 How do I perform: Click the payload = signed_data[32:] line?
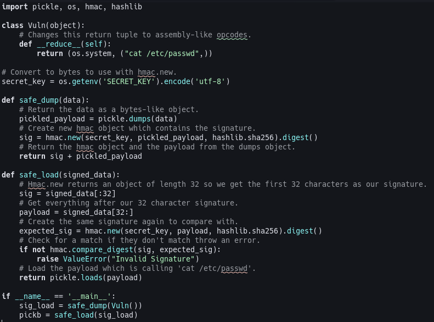[76, 213]
